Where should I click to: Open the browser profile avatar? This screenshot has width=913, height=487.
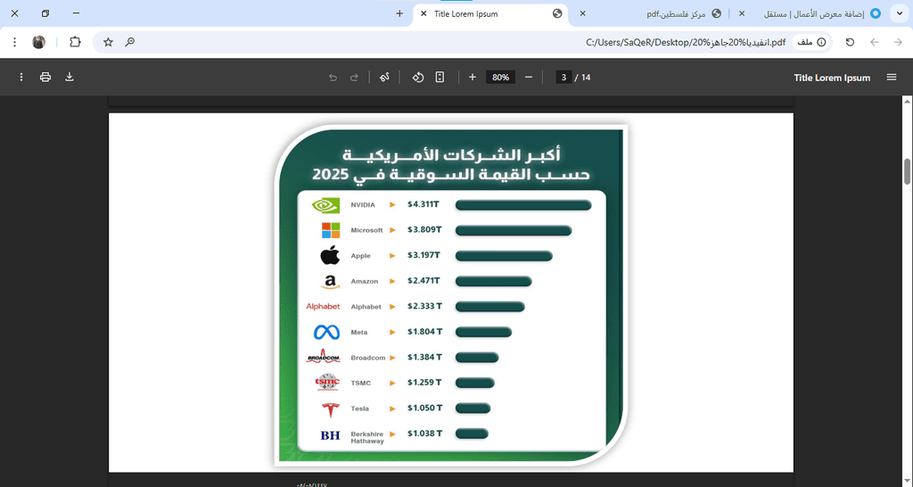(x=39, y=42)
